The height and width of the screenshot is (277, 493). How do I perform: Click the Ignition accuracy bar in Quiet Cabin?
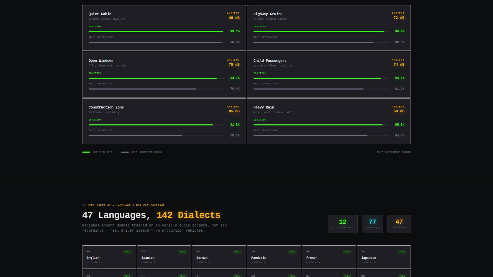[156, 32]
